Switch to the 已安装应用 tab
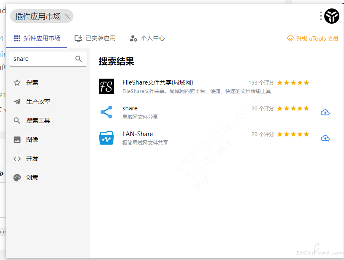The image size is (344, 260). coord(95,38)
